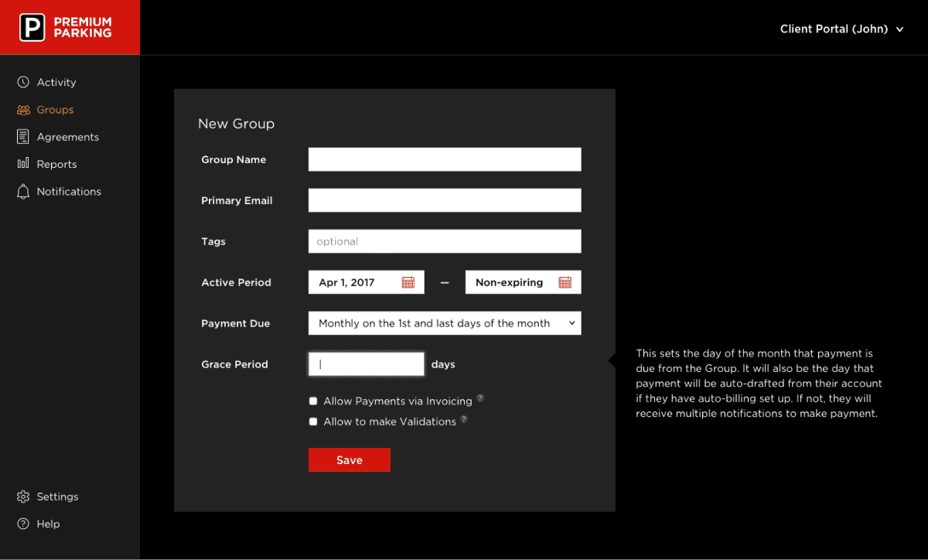This screenshot has height=560, width=928.
Task: Open Notifications via the bell icon
Action: click(x=23, y=191)
